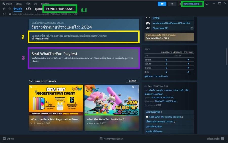228x143 pixels.
Task: Click the first tag in the genre list
Action: click(152, 90)
